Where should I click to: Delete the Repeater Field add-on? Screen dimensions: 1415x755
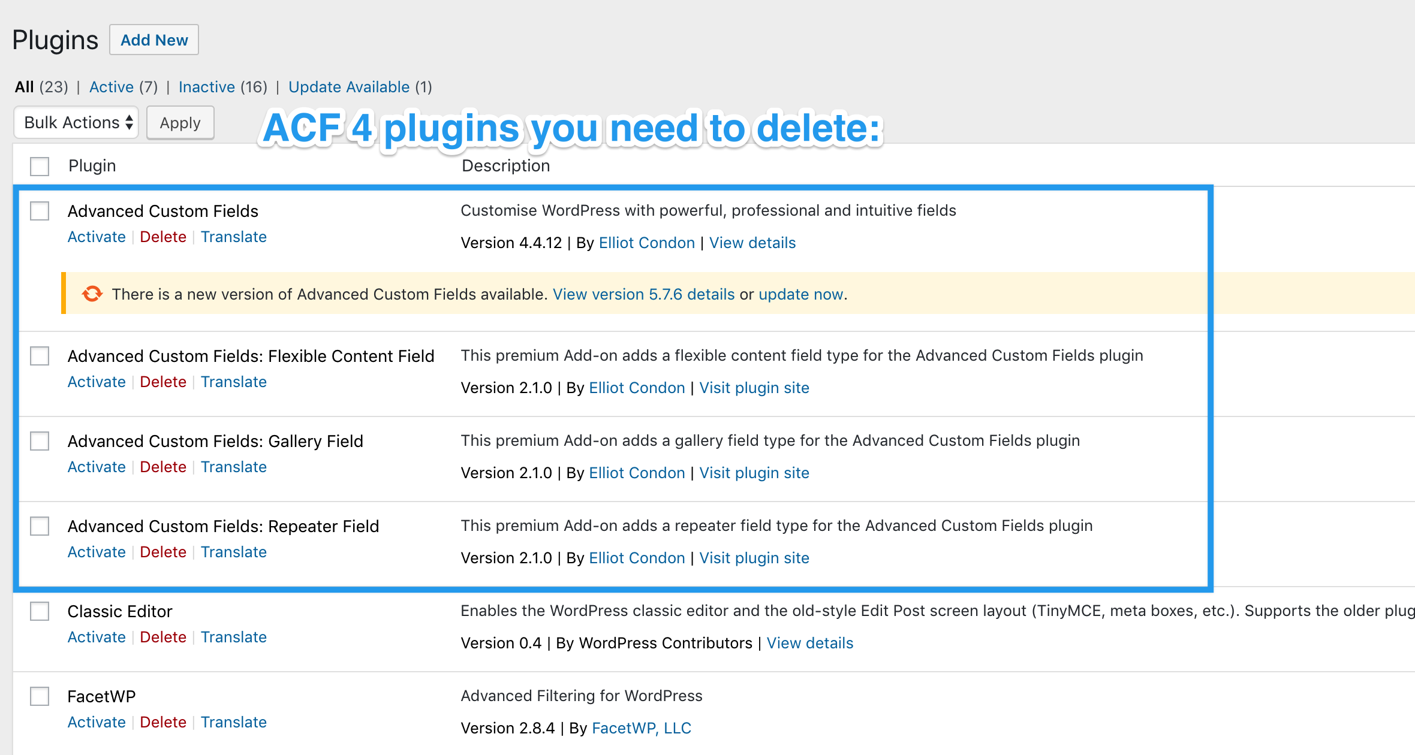point(163,552)
